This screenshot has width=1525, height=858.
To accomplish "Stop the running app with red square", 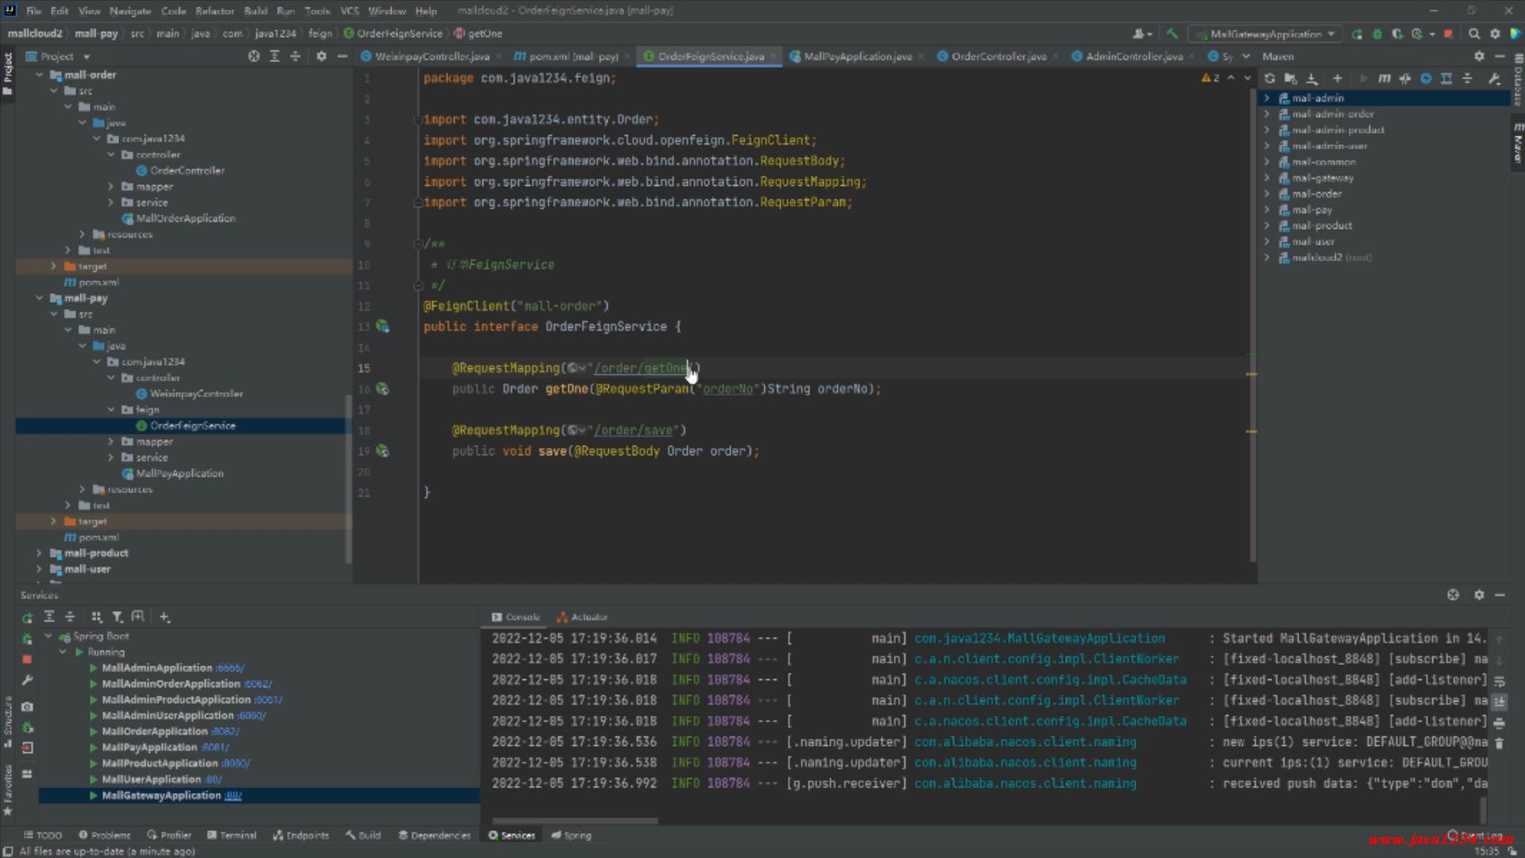I will (x=1448, y=34).
